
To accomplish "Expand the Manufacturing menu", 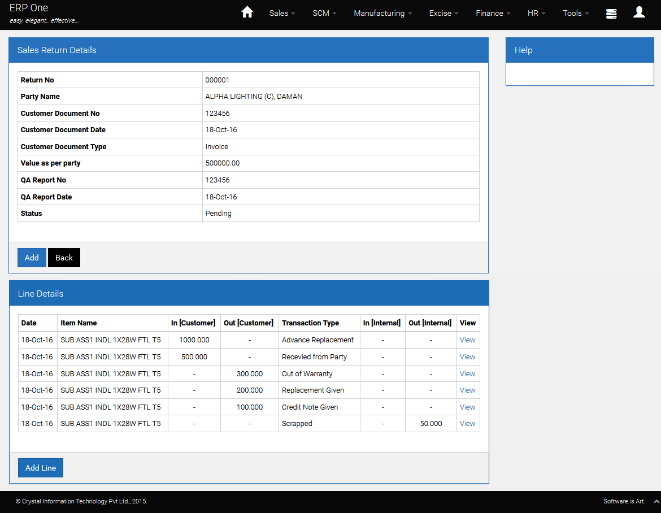I will click(x=383, y=13).
